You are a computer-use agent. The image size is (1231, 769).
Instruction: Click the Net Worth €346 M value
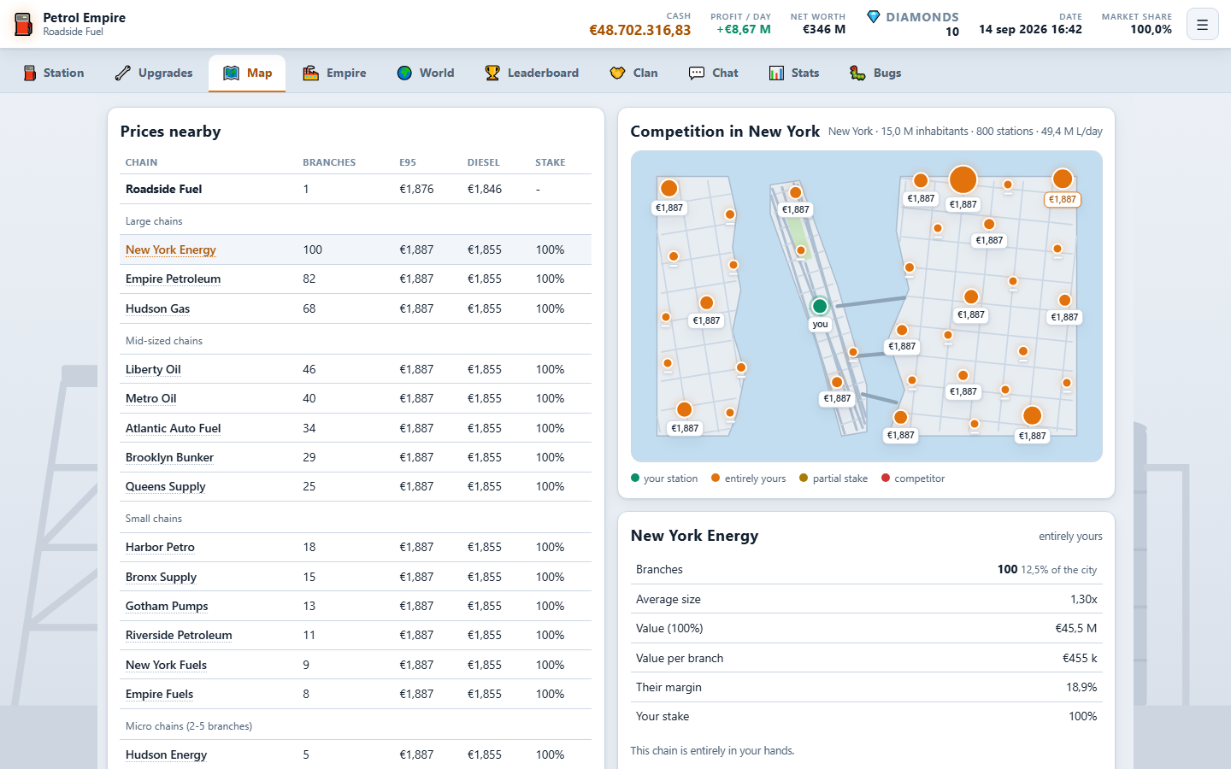pyautogui.click(x=824, y=29)
